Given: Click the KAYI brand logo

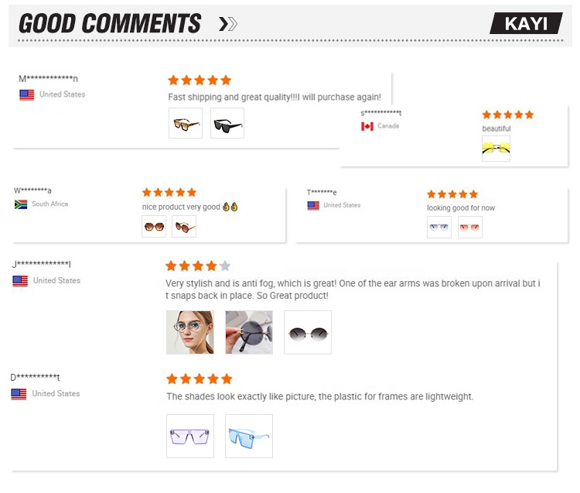Looking at the screenshot, I should (526, 23).
